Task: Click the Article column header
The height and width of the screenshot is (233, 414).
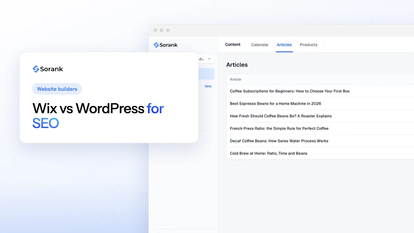Action: [x=235, y=79]
